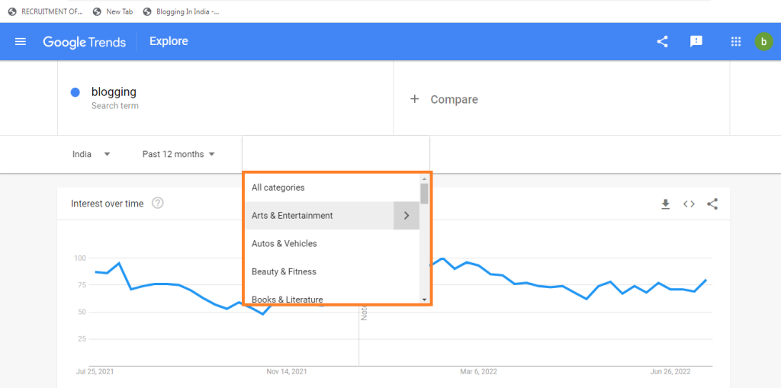Download the Interest over time CSV

point(665,204)
